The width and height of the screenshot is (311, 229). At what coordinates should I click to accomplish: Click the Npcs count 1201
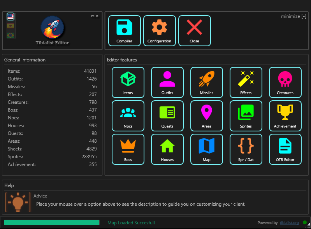(x=91, y=118)
